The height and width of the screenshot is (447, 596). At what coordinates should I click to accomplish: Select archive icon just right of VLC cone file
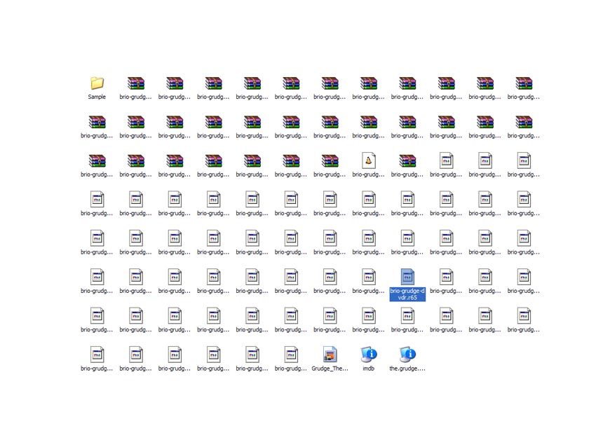pos(407,160)
